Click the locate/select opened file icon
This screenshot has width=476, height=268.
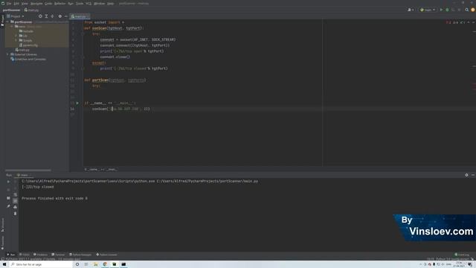40,16
